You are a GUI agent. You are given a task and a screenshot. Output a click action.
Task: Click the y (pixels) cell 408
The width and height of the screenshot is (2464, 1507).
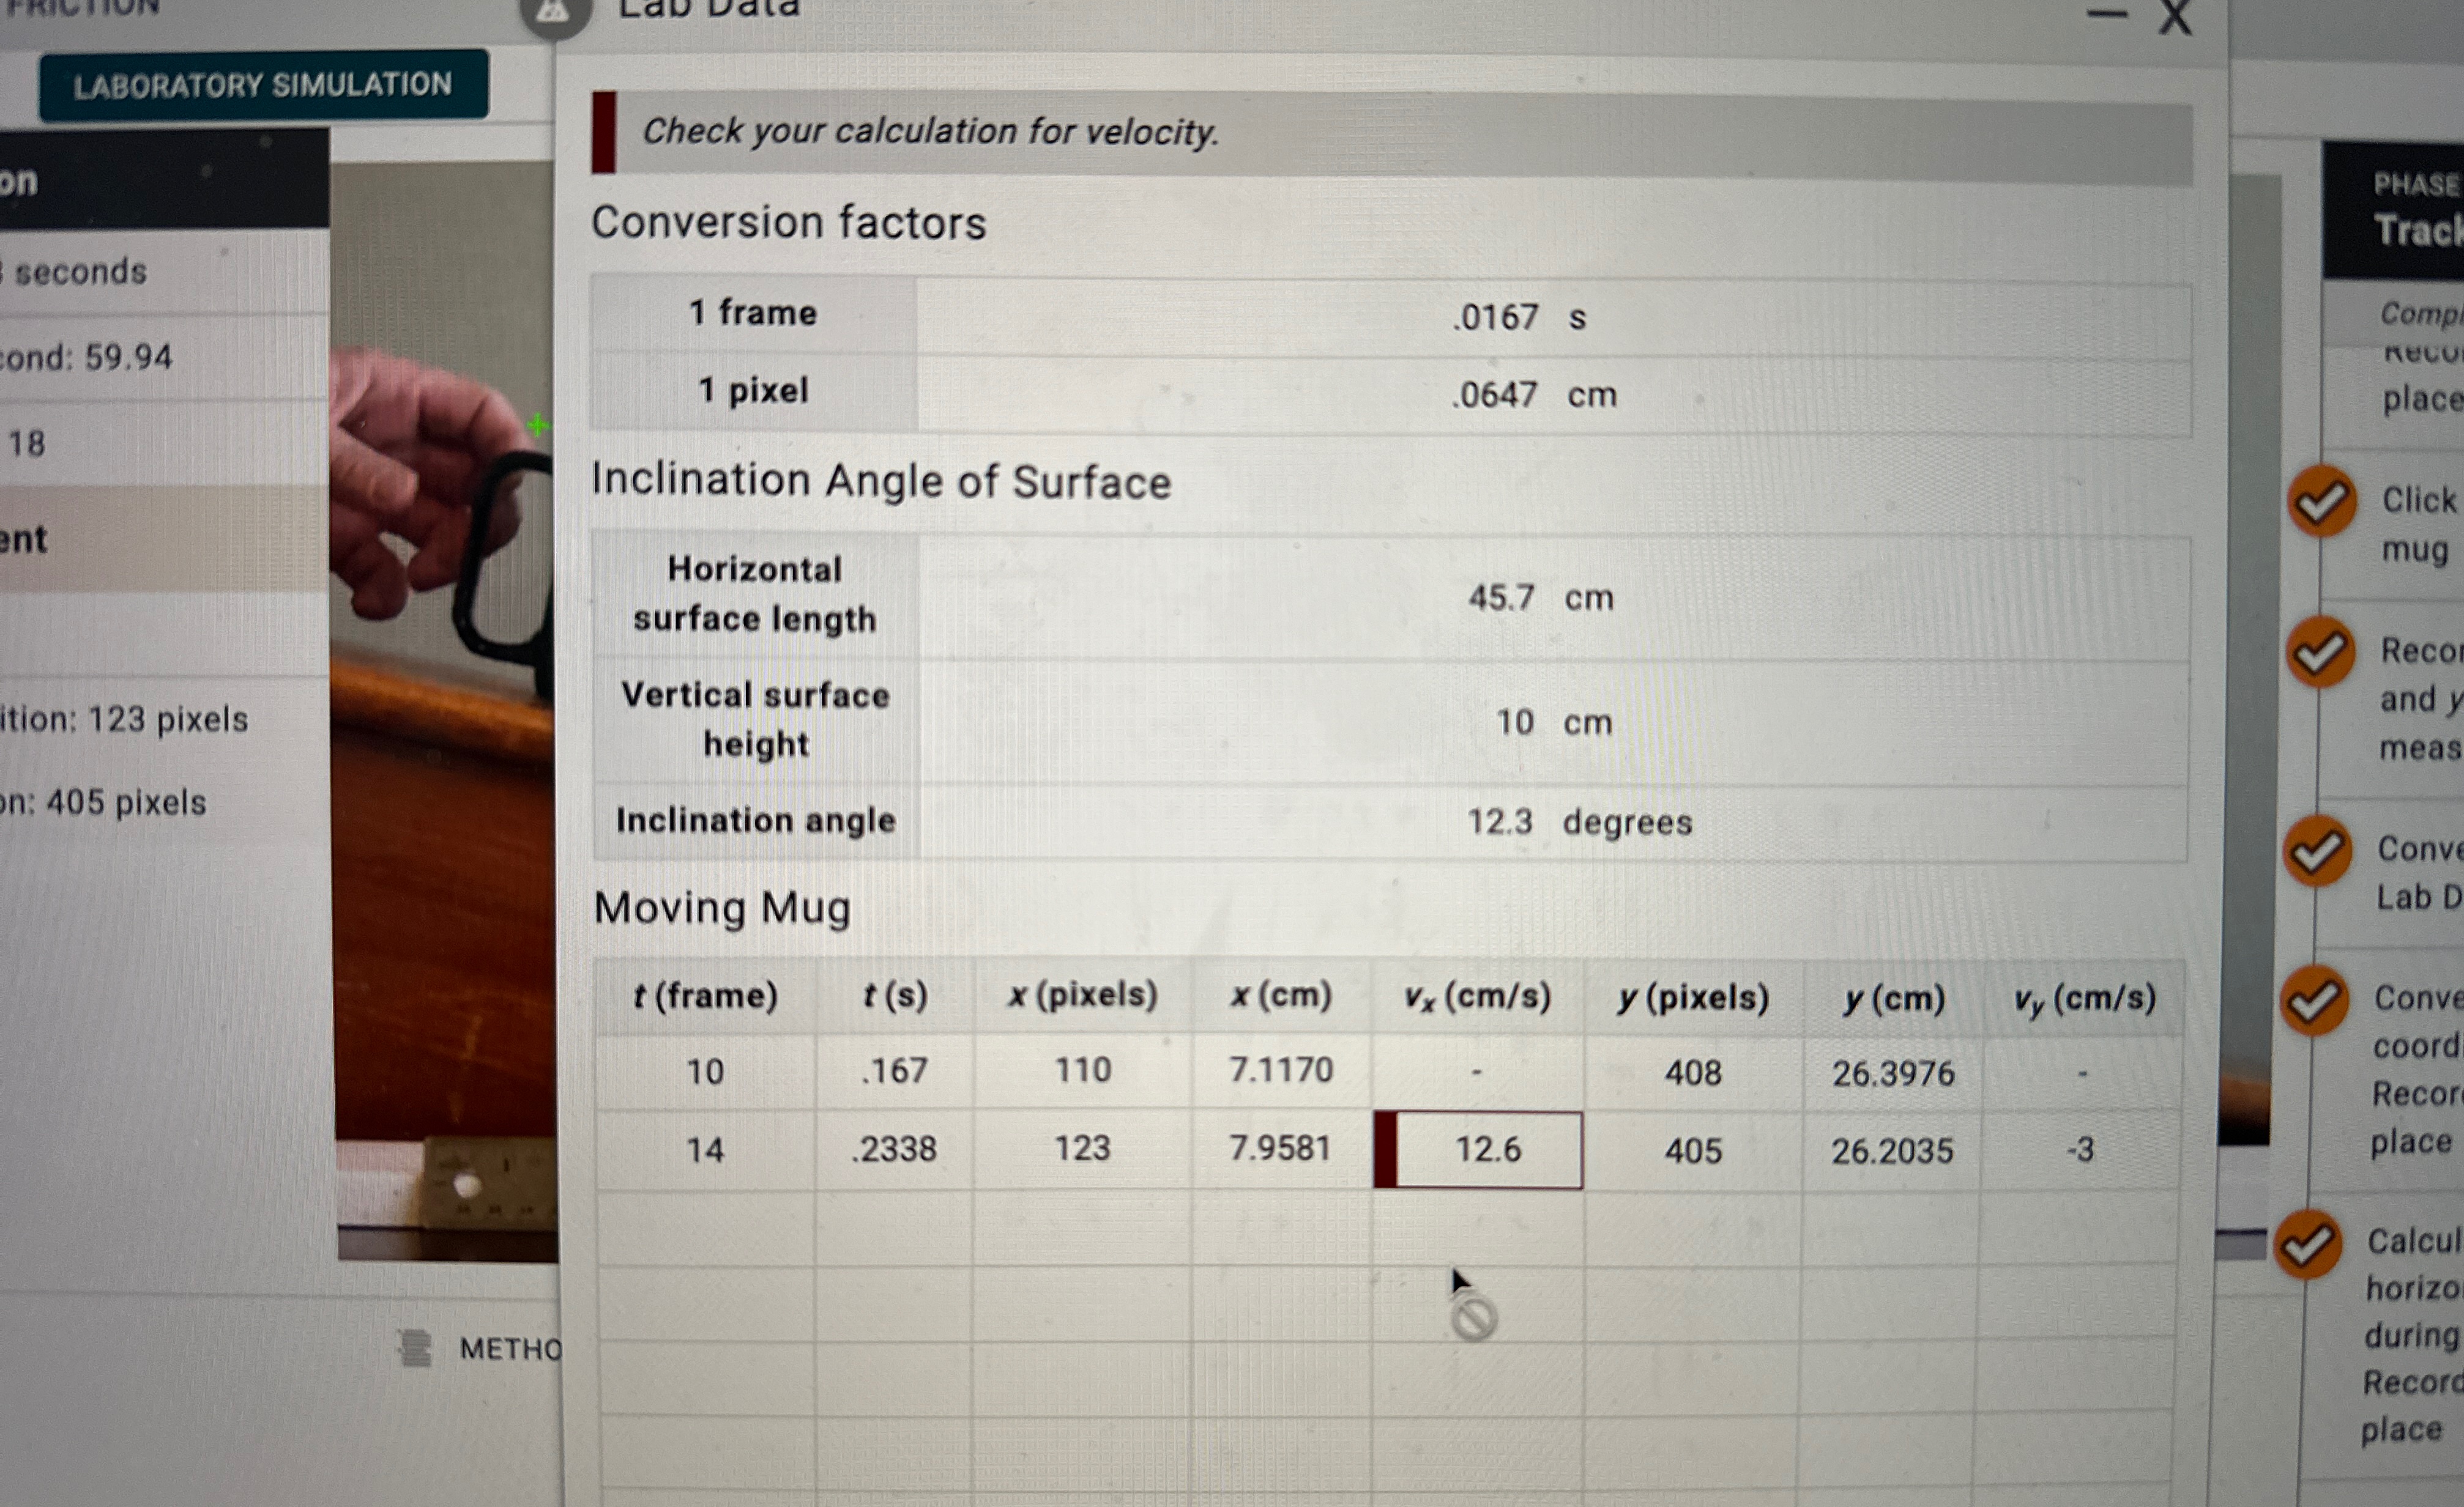[x=1693, y=1072]
